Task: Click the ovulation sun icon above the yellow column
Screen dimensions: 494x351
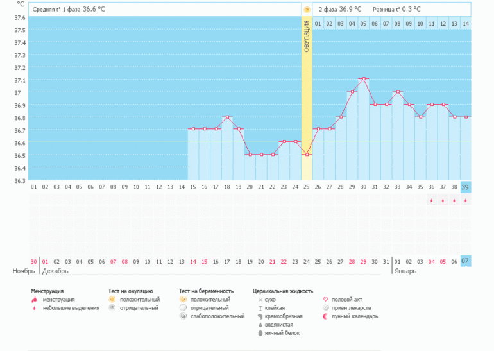Action: [307, 10]
